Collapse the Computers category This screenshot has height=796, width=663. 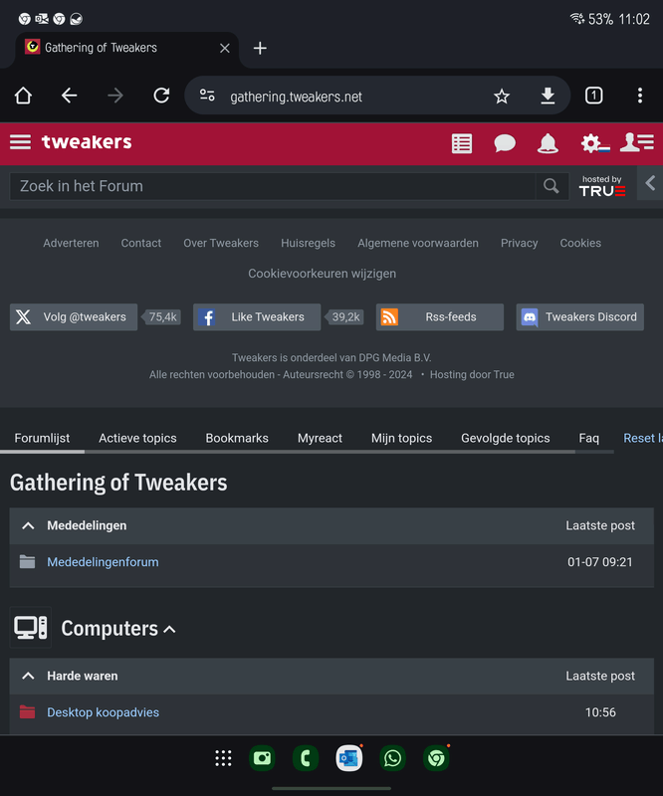169,629
